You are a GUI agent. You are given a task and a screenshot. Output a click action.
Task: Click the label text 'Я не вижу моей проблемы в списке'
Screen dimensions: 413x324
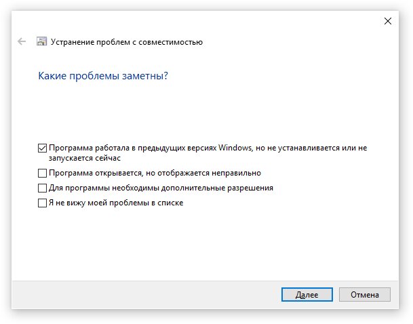(116, 203)
